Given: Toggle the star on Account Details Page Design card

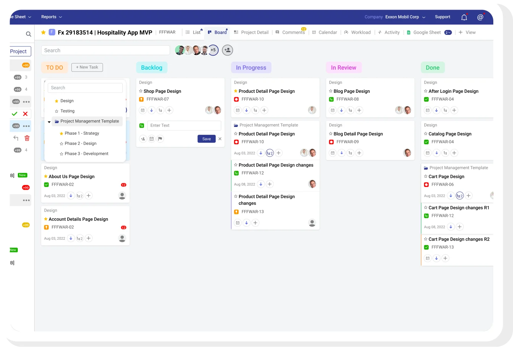Looking at the screenshot, I should tap(46, 219).
